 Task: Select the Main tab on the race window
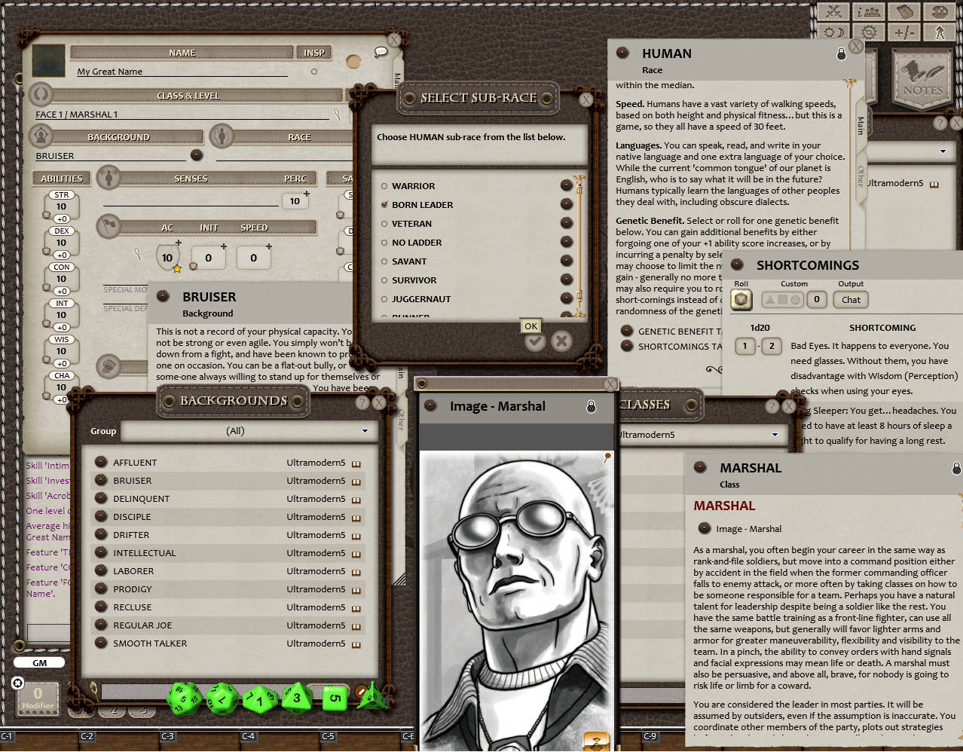coord(860,123)
